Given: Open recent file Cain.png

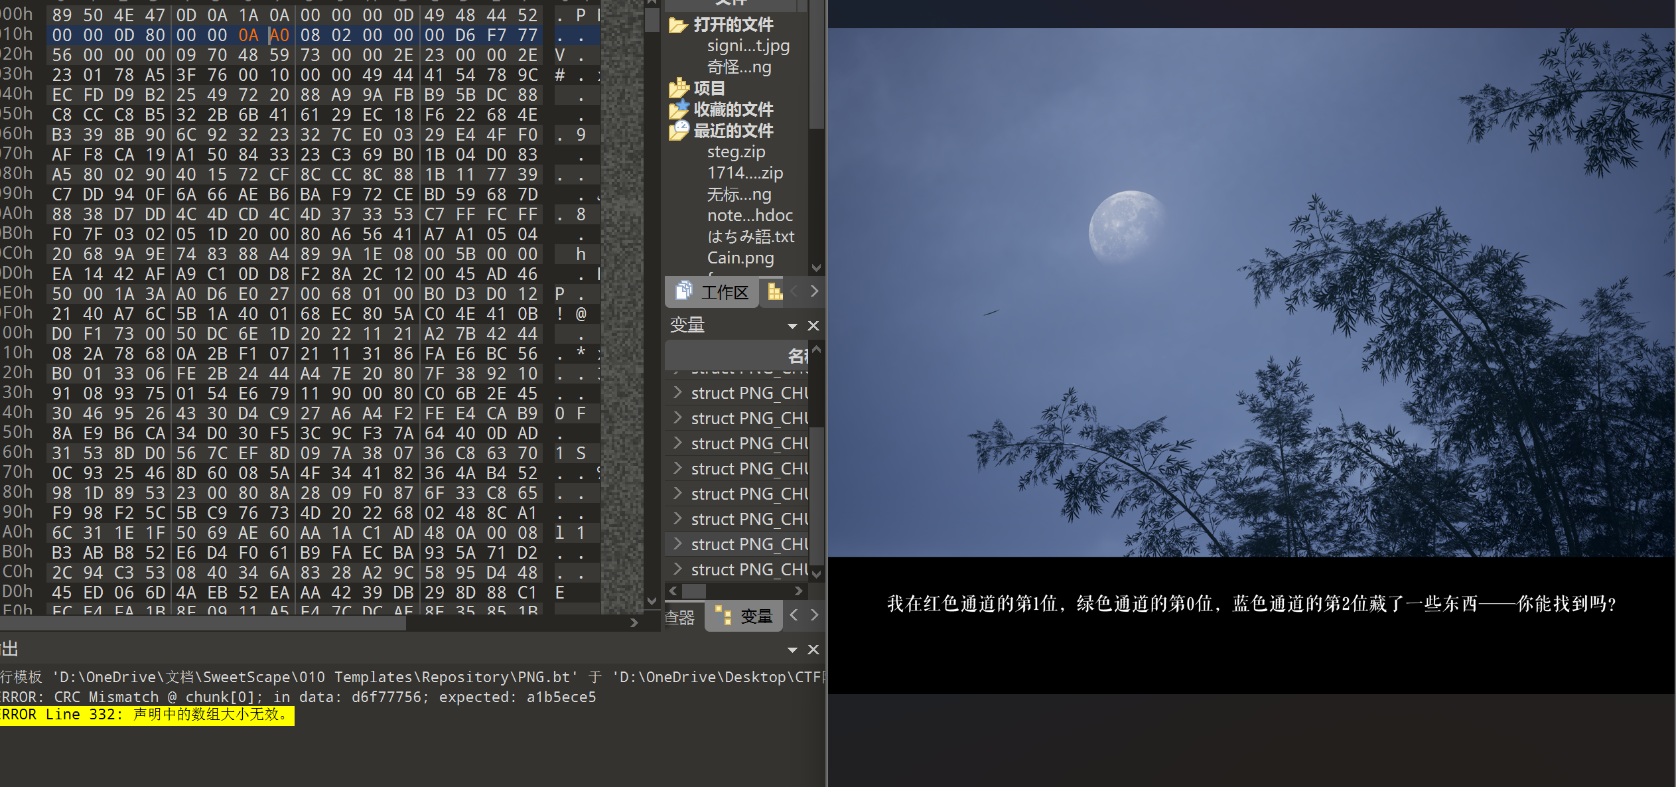Looking at the screenshot, I should coord(740,258).
